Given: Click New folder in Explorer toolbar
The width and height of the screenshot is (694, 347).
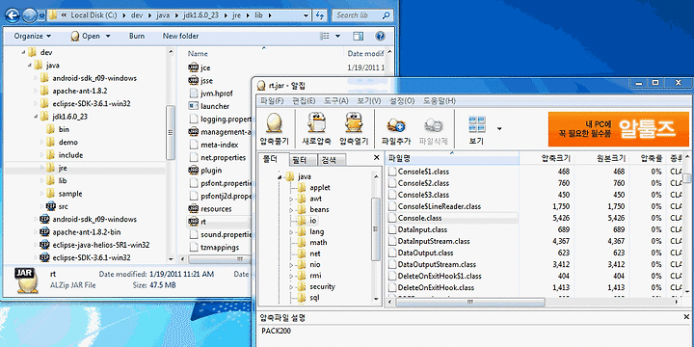Looking at the screenshot, I should click(180, 36).
